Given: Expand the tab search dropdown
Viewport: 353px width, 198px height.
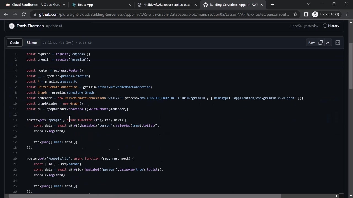Looking at the screenshot, I should (309, 4).
